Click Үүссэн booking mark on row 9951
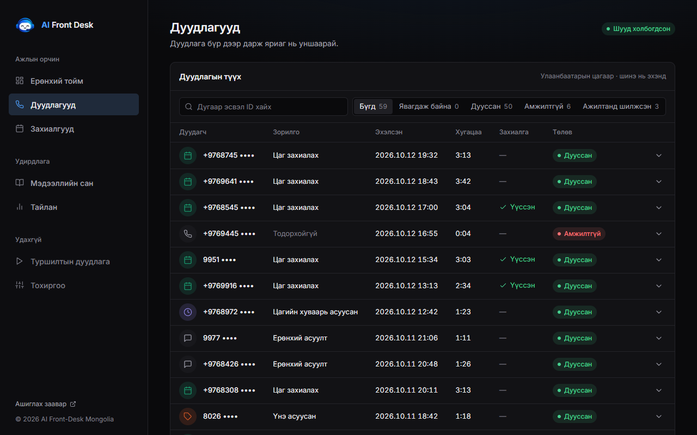This screenshot has width=697, height=435. (x=517, y=259)
